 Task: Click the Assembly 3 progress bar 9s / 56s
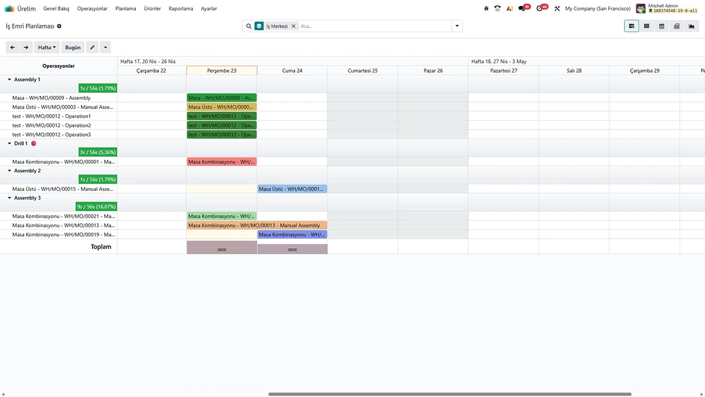click(x=96, y=207)
